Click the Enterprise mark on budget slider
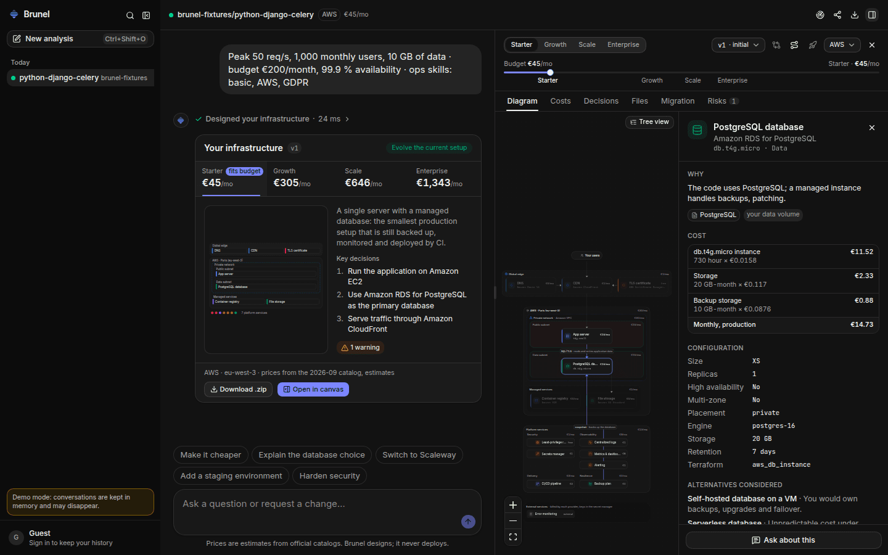888x555 pixels. point(732,81)
